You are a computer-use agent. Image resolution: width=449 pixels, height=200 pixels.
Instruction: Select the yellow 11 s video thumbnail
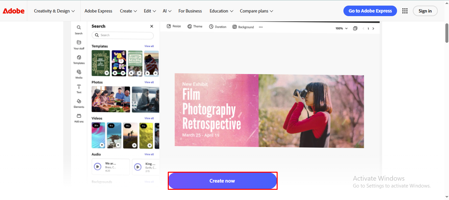146,135
